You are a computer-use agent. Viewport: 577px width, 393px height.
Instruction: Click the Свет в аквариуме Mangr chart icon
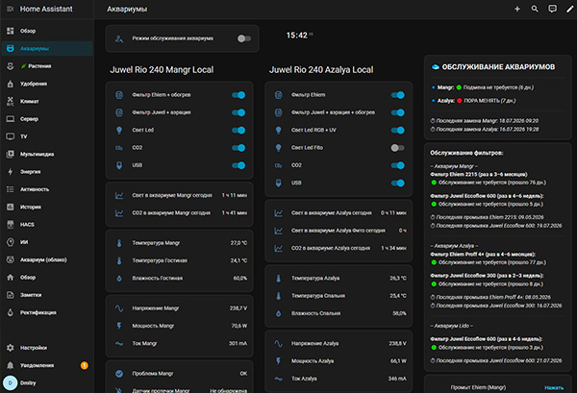119,195
